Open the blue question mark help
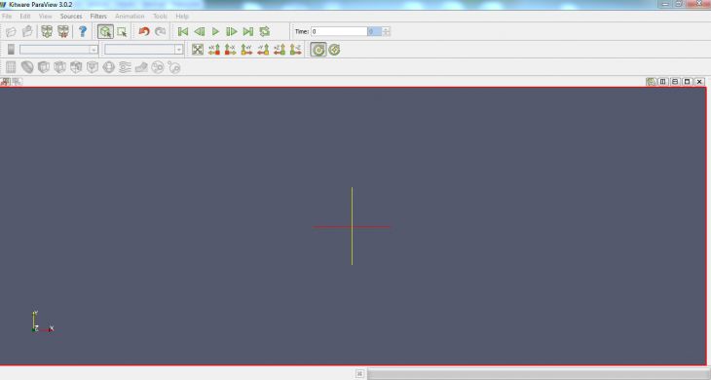Screen dimensions: 711x380 point(83,31)
